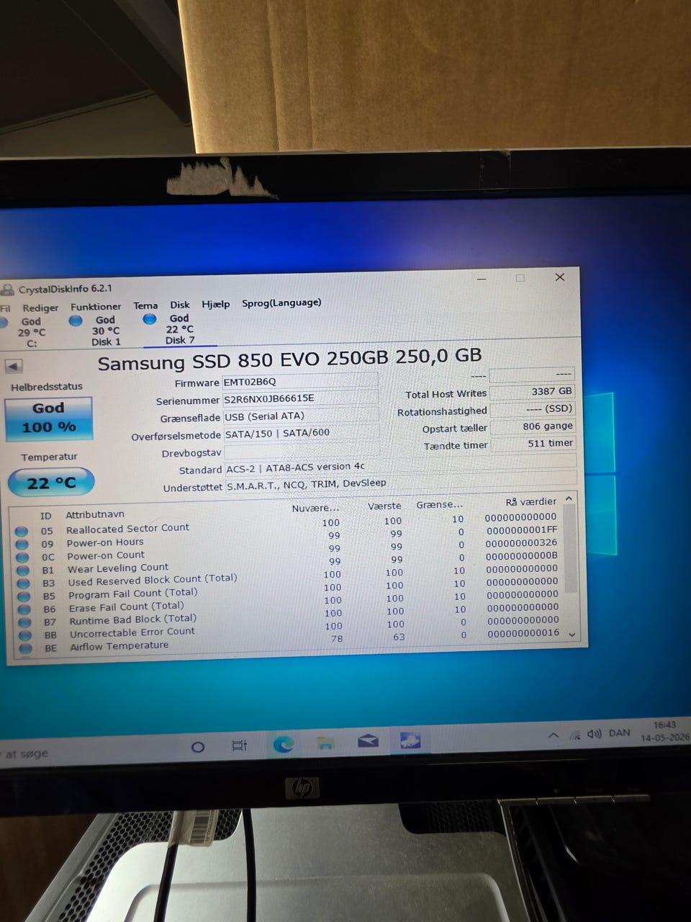Click the status icon for Power-on Hours
691x922 pixels.
click(22, 545)
